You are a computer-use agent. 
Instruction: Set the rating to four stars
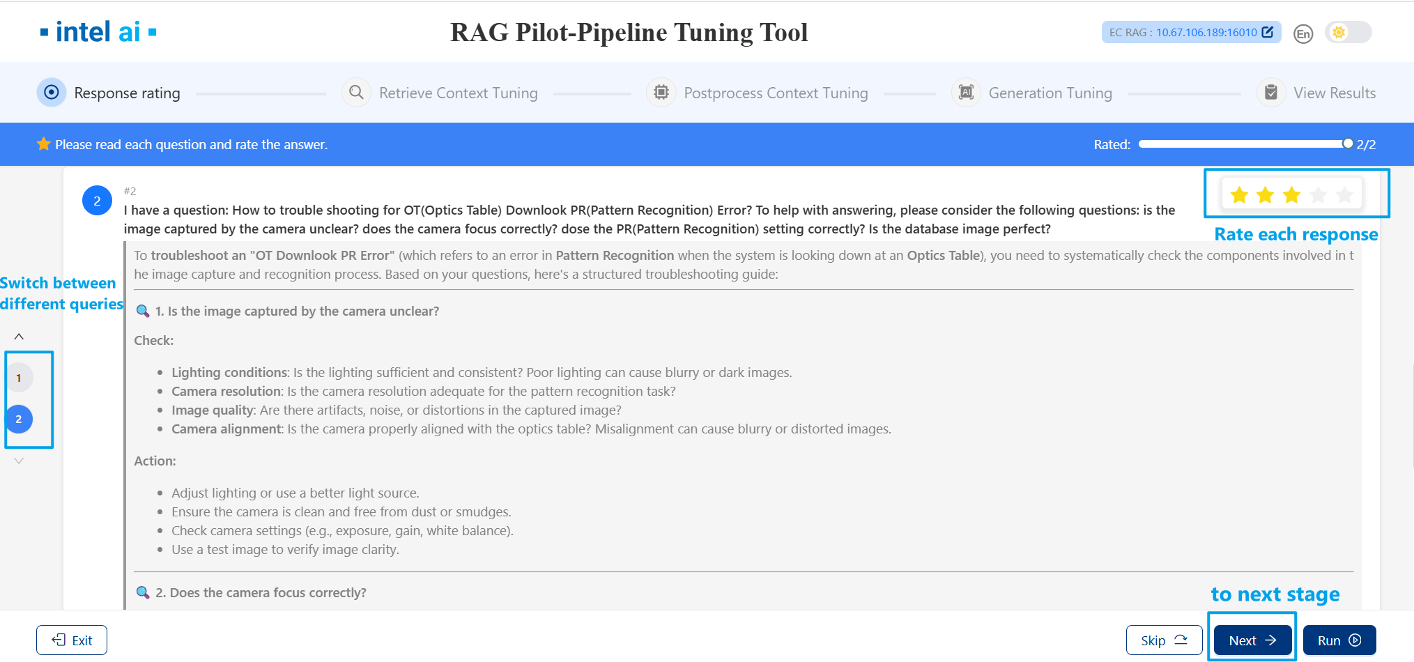point(1318,195)
